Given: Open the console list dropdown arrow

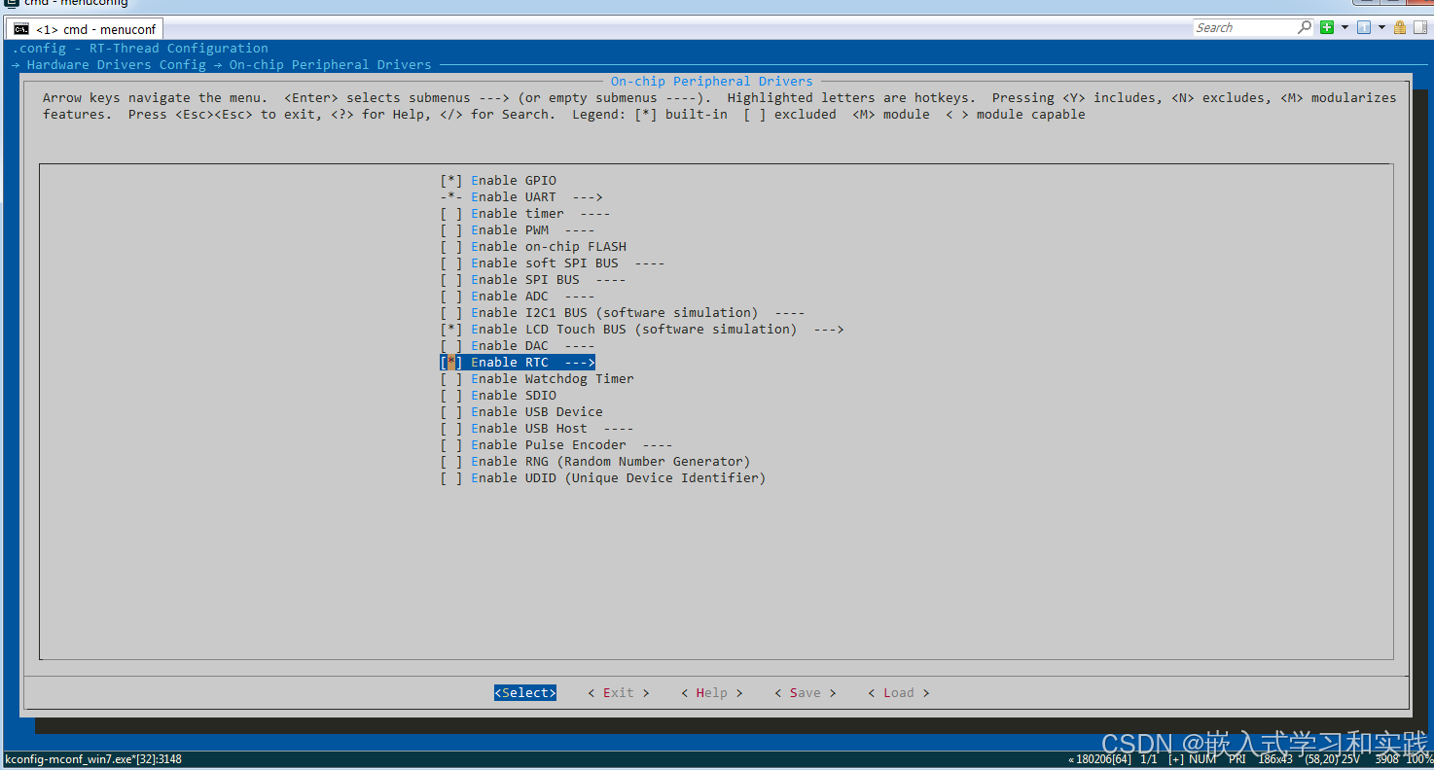Looking at the screenshot, I should pos(1380,27).
